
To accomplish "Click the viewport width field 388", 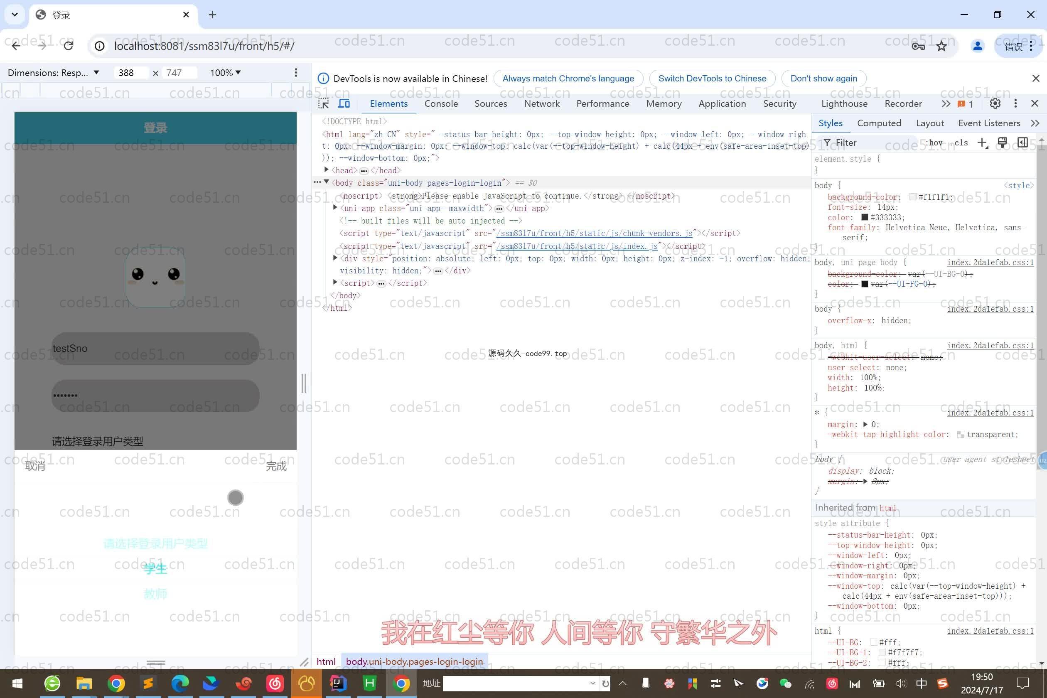I will coord(131,73).
